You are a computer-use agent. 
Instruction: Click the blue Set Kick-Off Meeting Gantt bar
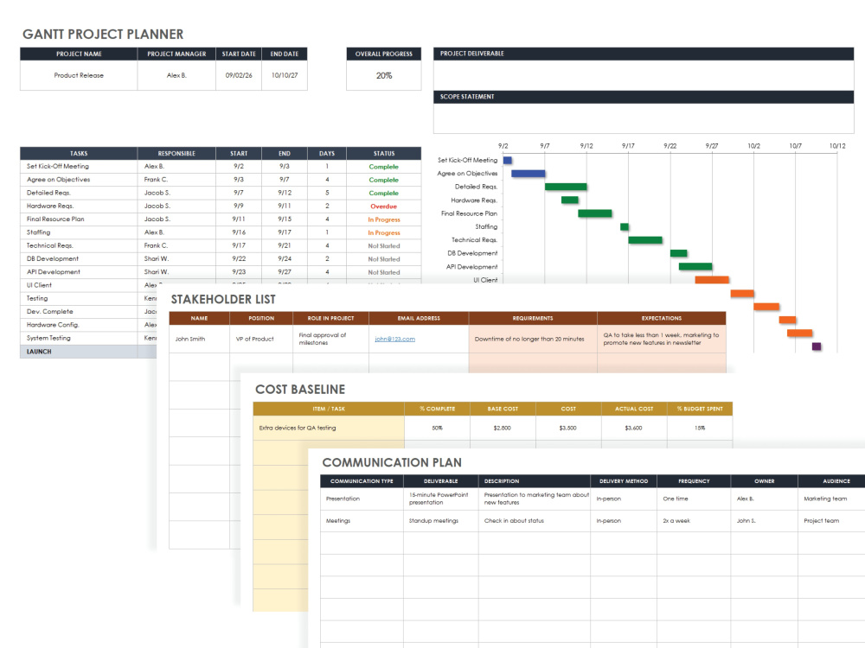[508, 161]
